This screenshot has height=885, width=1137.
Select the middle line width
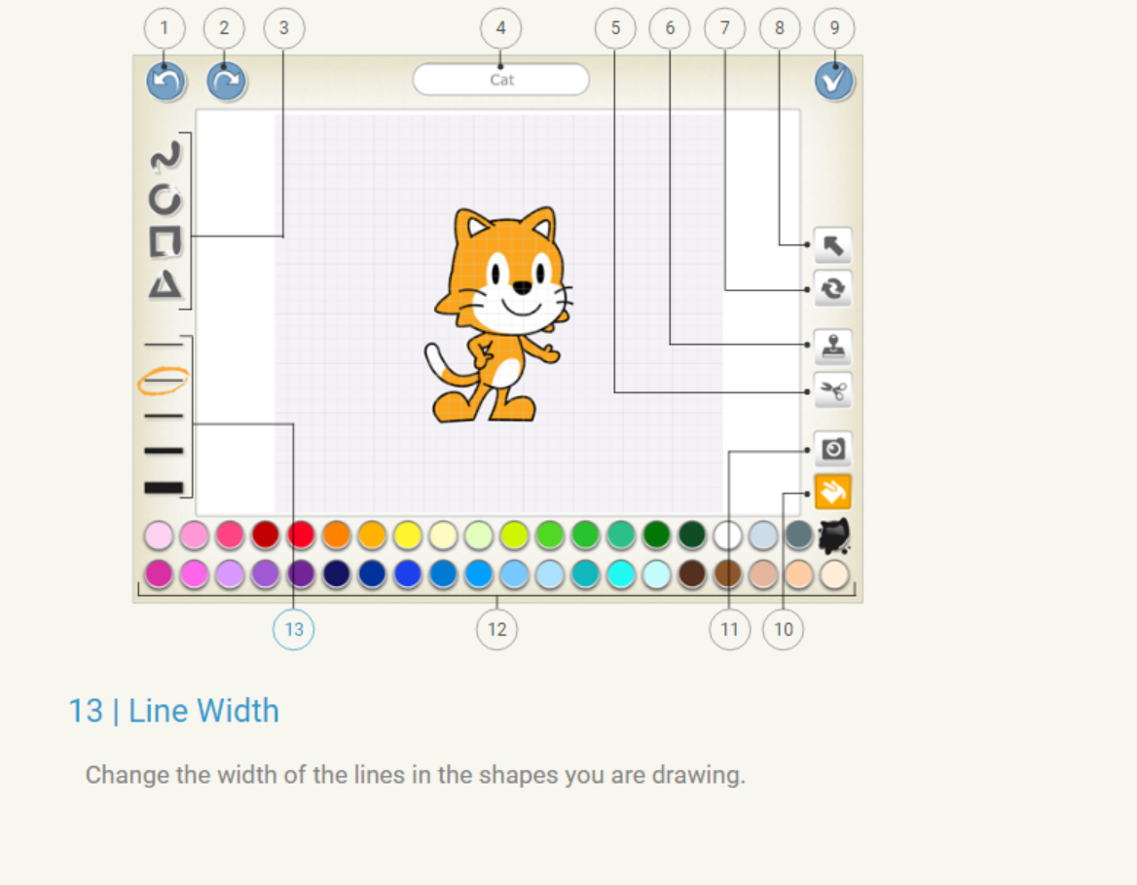tap(164, 417)
